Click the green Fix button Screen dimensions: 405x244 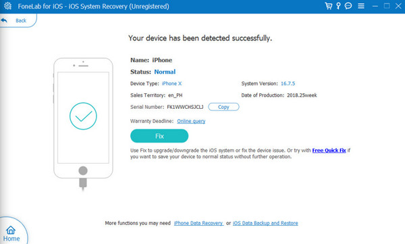pos(159,136)
